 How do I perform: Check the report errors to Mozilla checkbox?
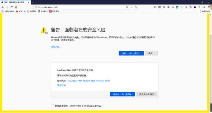click(52, 106)
